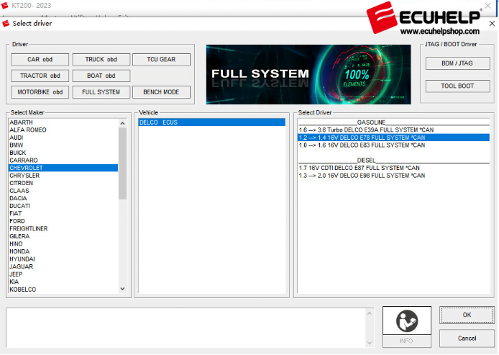Pick 1.0 --> 1.6 16V DELCO E83 driver
The width and height of the screenshot is (499, 355).
tap(393, 145)
